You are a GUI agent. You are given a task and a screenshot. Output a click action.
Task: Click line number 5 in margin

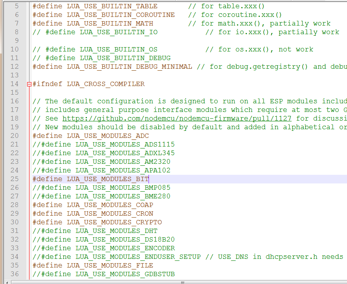pos(17,6)
